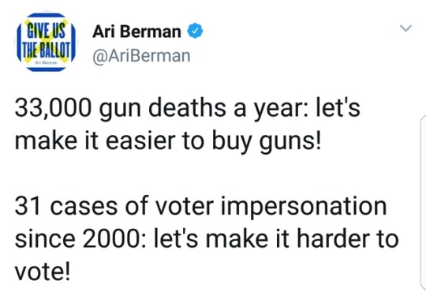Screen dimensions: 426x292
Task: Click the yellow X in the avatar
Action: coord(47,41)
